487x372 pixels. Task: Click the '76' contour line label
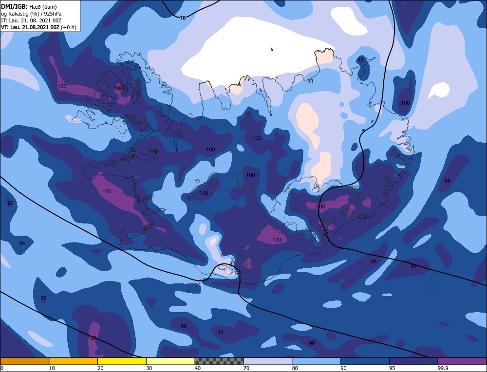(x=239, y=273)
